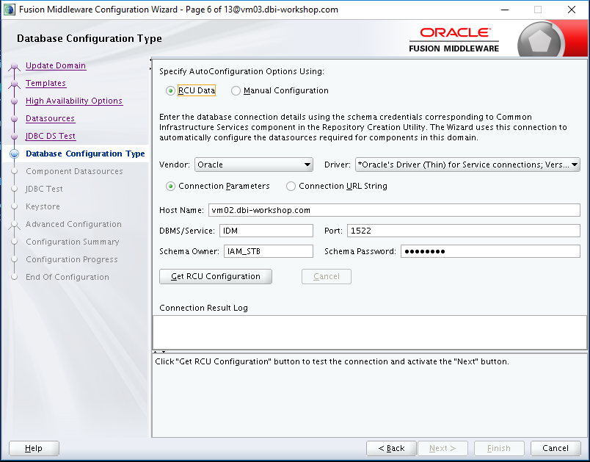Click the Connection Result Log area
Screen dimensions: 590x462
370,333
